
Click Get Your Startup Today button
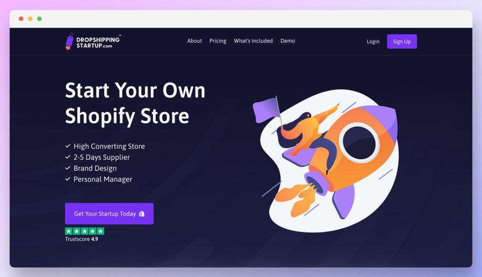click(109, 214)
